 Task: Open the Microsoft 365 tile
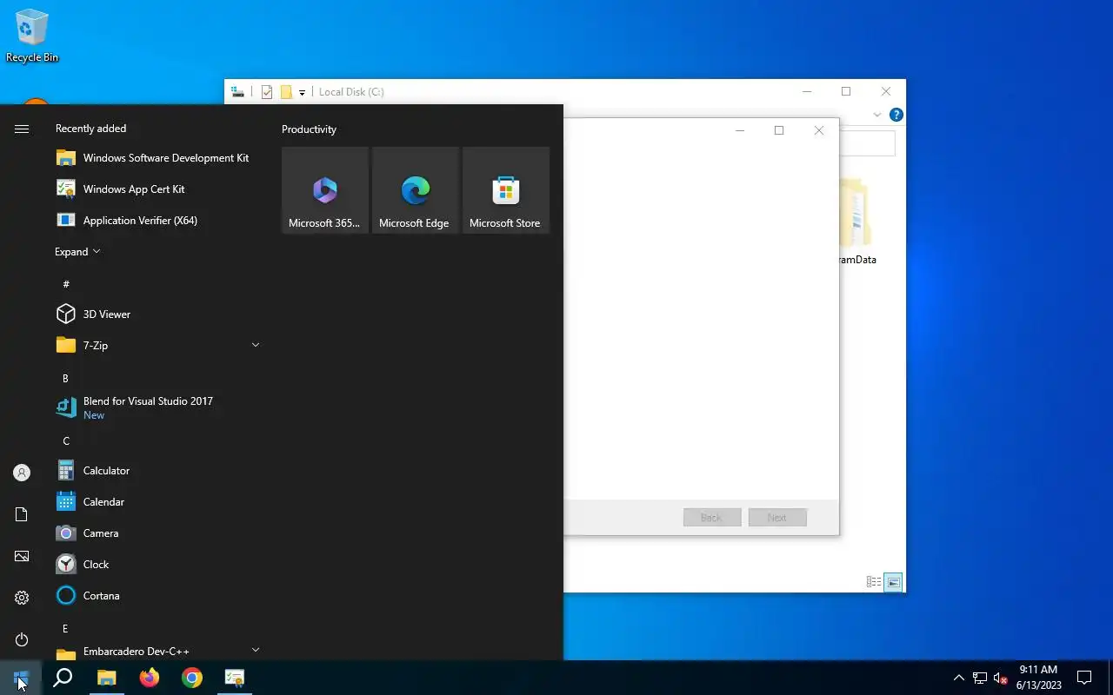[x=325, y=190]
